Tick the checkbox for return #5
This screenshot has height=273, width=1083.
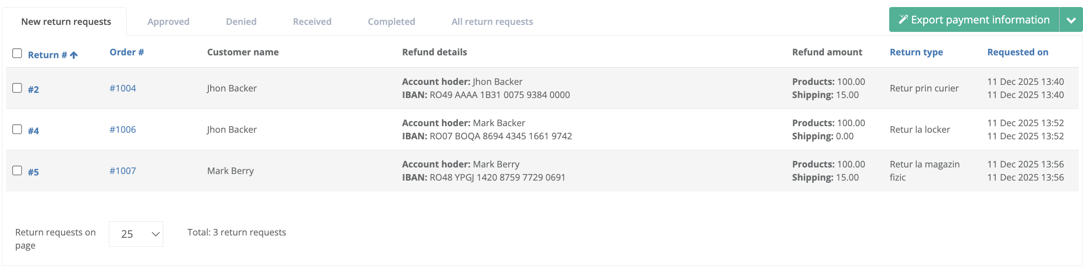pyautogui.click(x=17, y=171)
